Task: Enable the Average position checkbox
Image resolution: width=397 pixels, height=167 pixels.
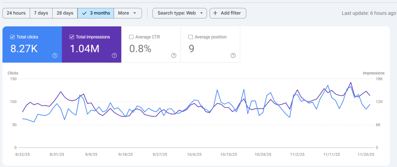Action: pyautogui.click(x=191, y=37)
